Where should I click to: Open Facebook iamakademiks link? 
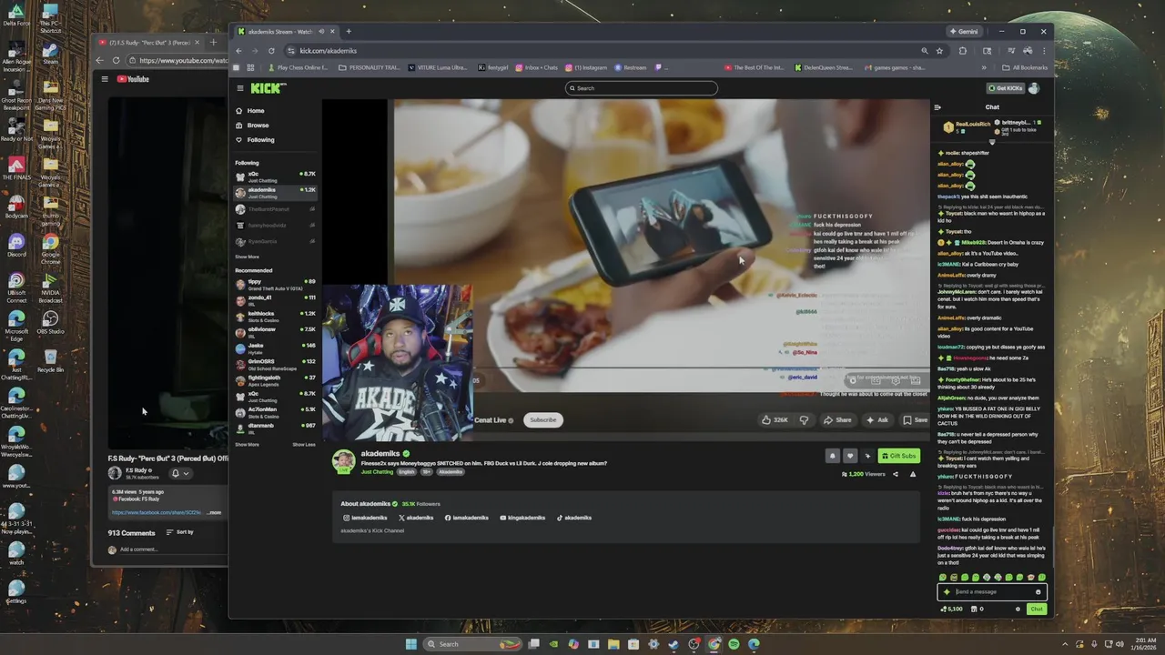click(467, 518)
